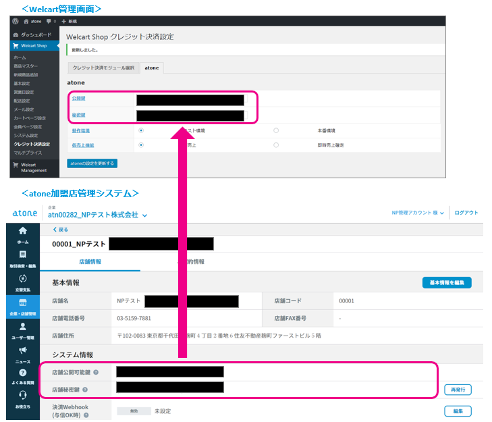This screenshot has height=422, width=492.
Task: Click the 無効 Webhook status badge
Action: (134, 411)
